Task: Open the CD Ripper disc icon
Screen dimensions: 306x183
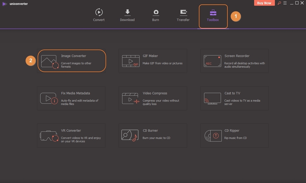Action: click(212, 136)
